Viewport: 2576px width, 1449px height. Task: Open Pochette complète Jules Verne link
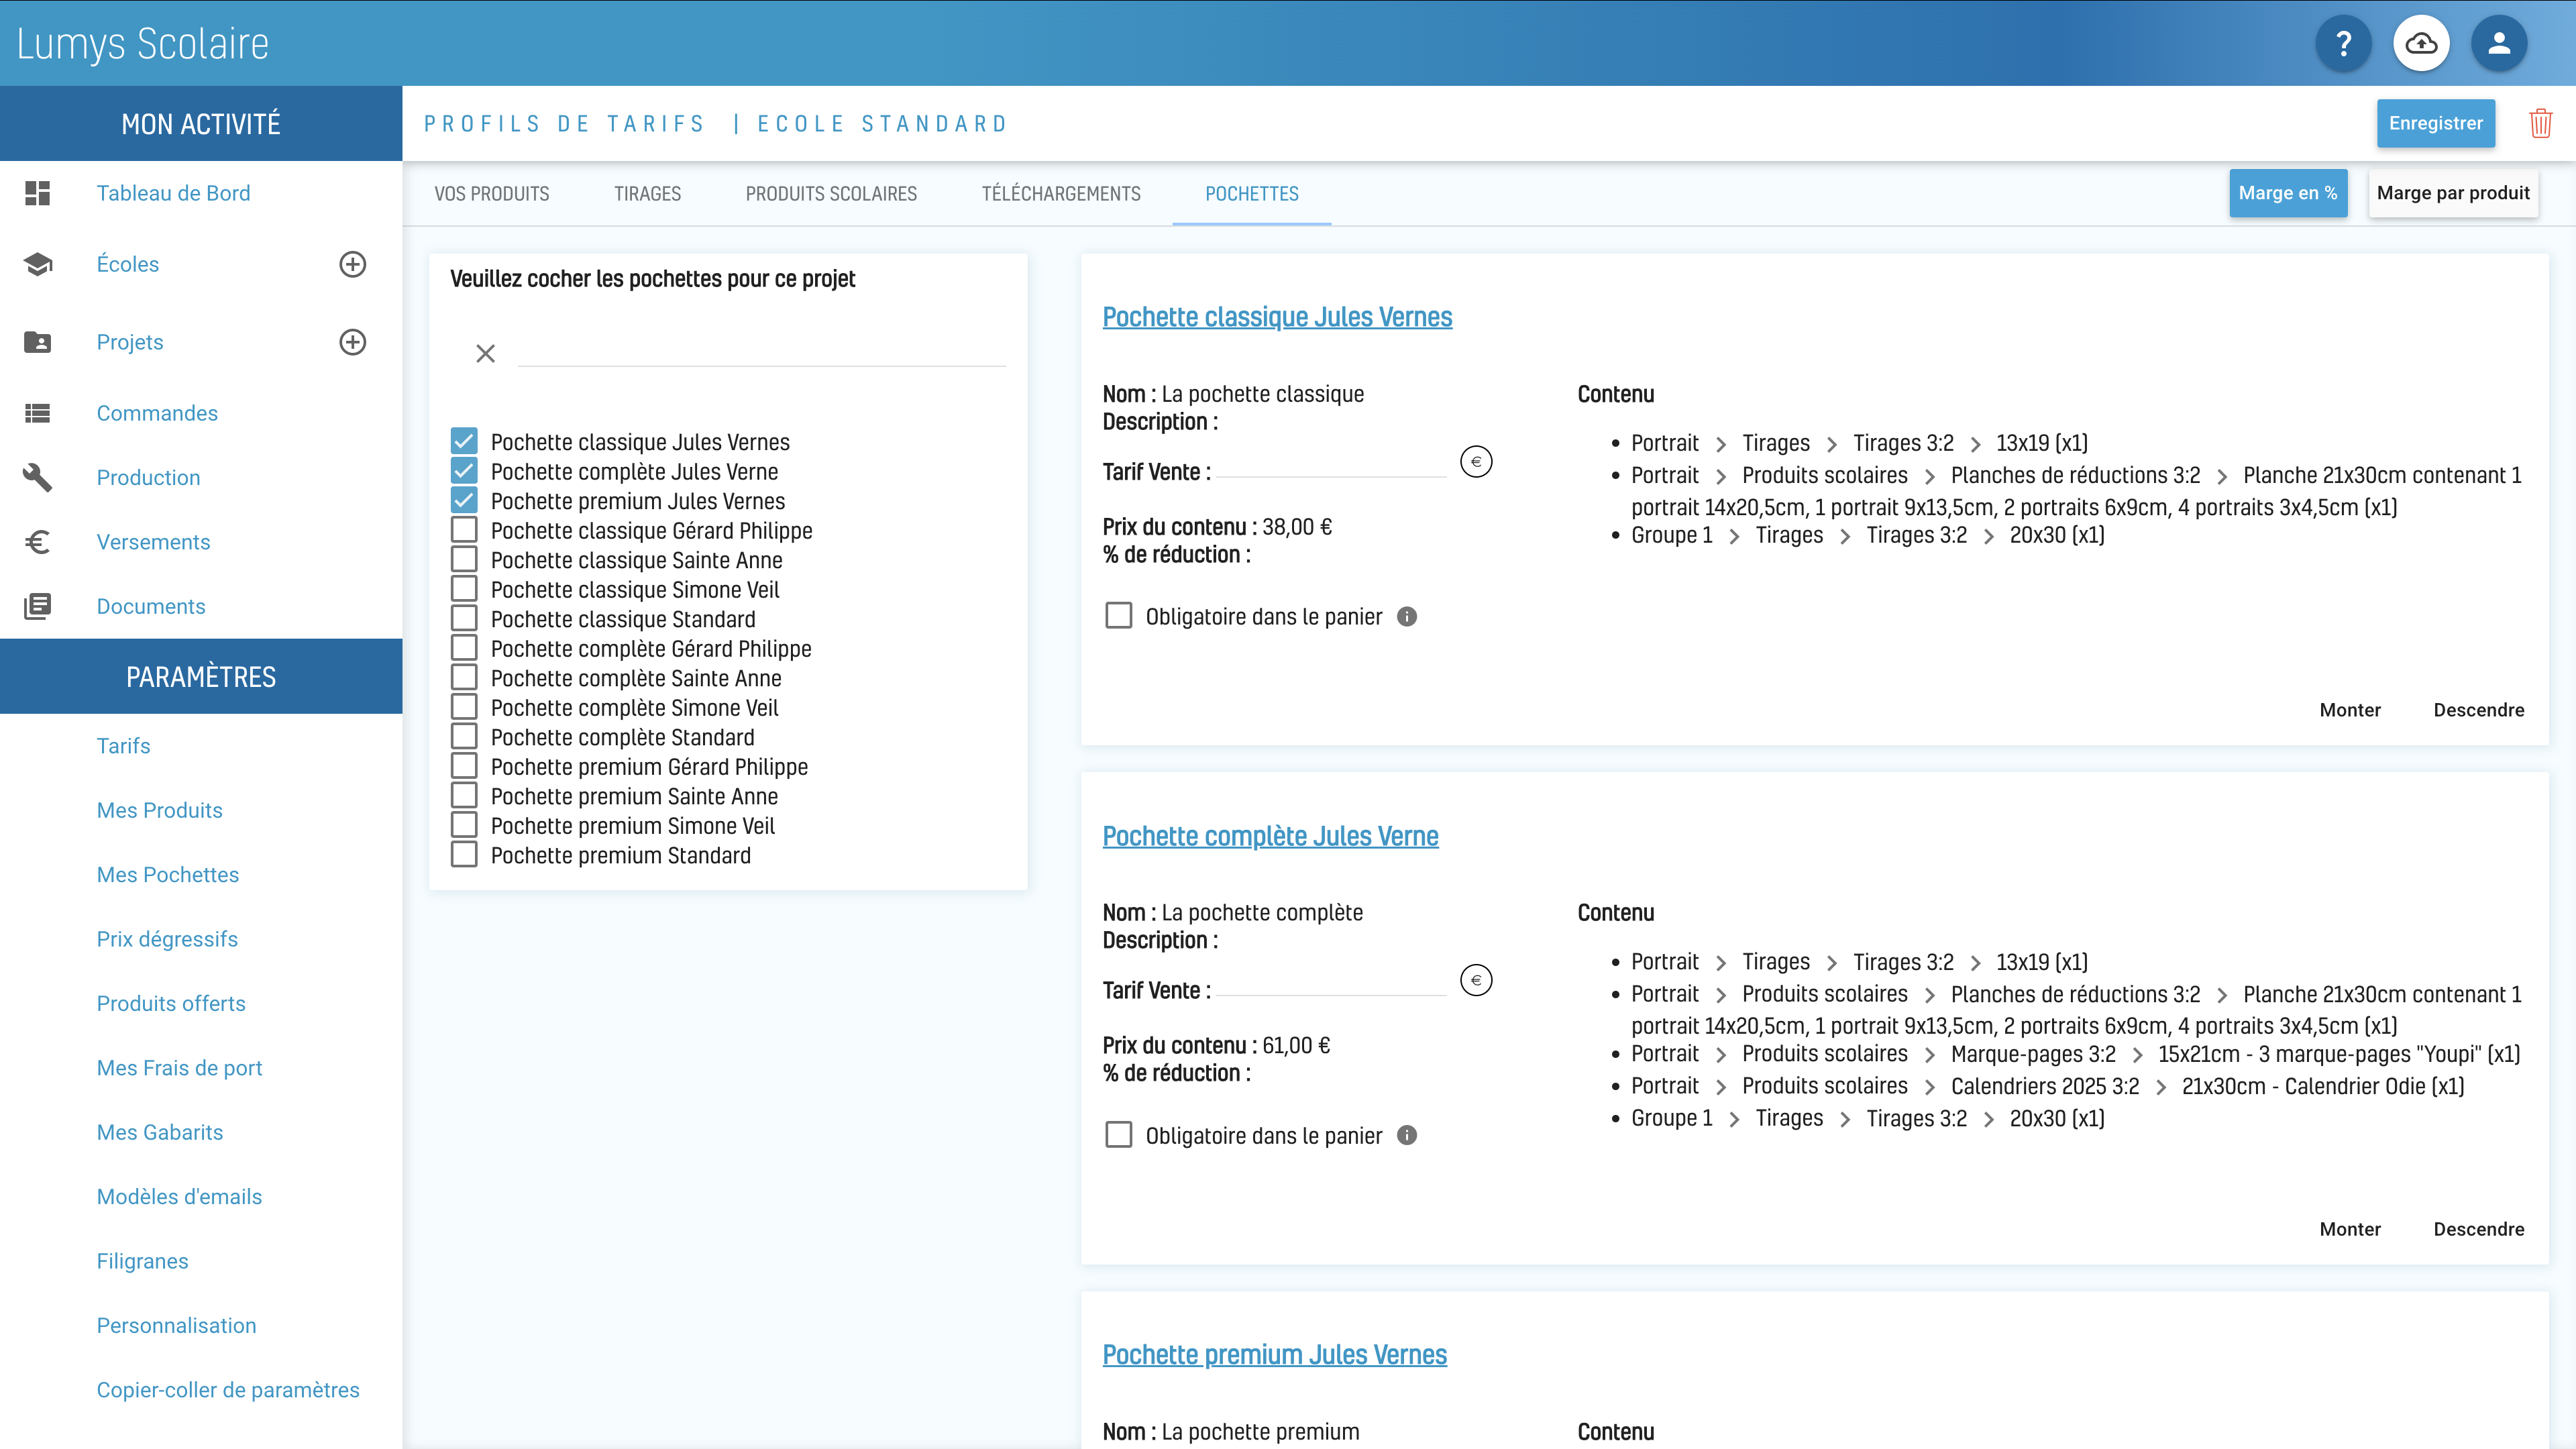pos(1270,836)
